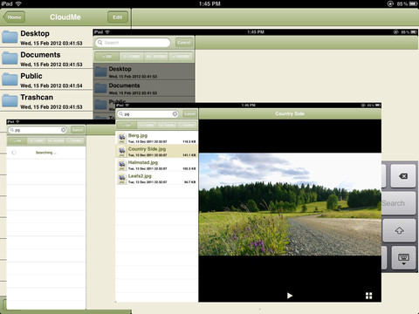Tap the dimmed Desktop folder in second screen
Viewport: 419px width, 314px height.
tap(144, 72)
